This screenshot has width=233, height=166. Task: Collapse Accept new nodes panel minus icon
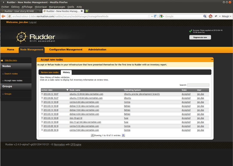[212, 59]
